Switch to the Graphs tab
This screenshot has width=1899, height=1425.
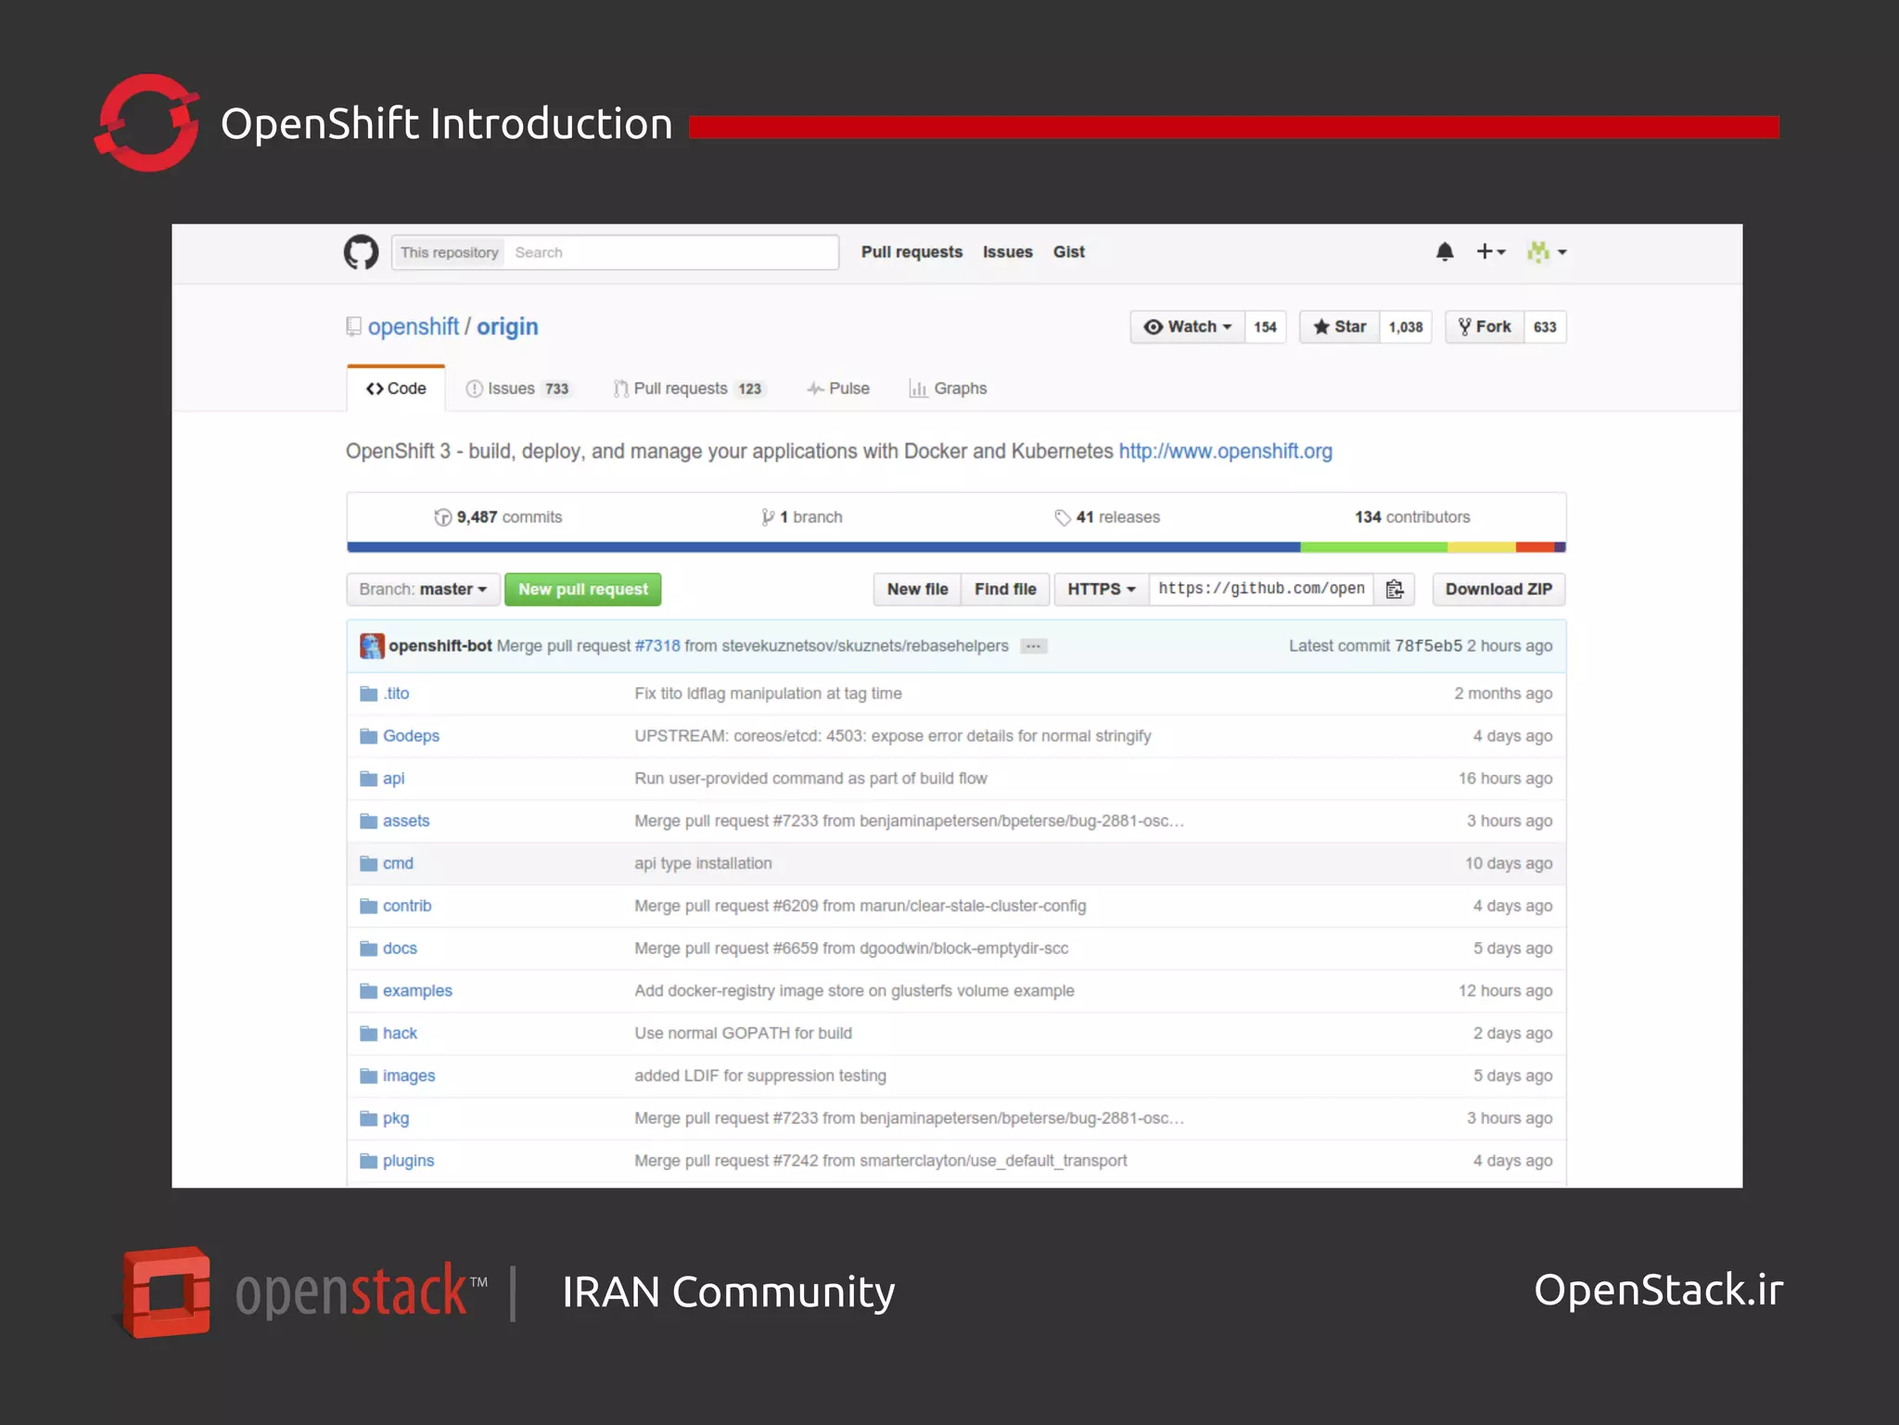pos(948,388)
